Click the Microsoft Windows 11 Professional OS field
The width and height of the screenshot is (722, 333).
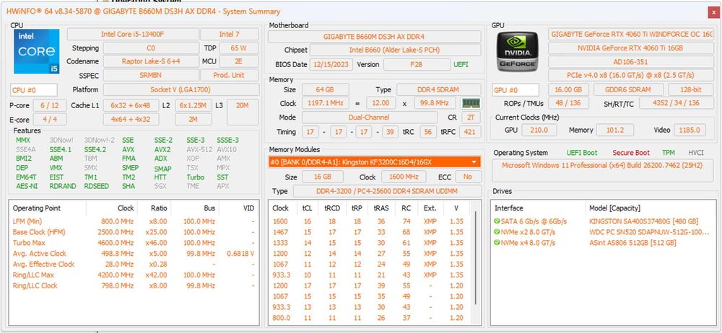pyautogui.click(x=602, y=170)
